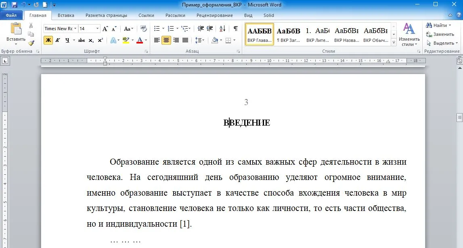Viewport: 463px width, 248px height.
Task: Open the Change Case Aa dropdown
Action: coord(128,29)
